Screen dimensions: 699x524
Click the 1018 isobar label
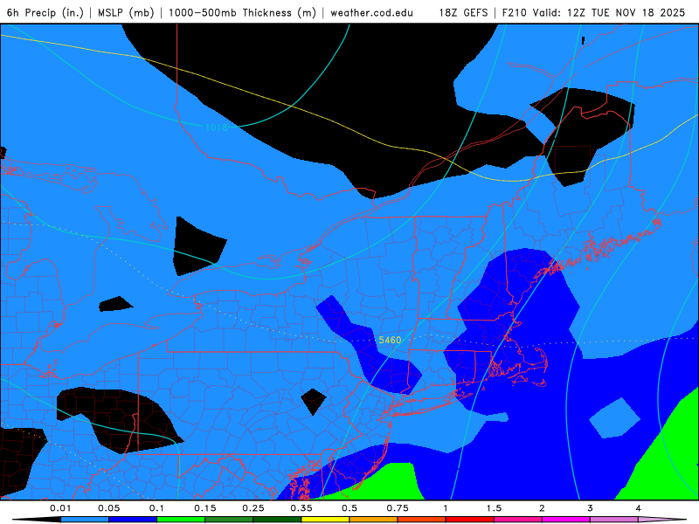click(217, 128)
